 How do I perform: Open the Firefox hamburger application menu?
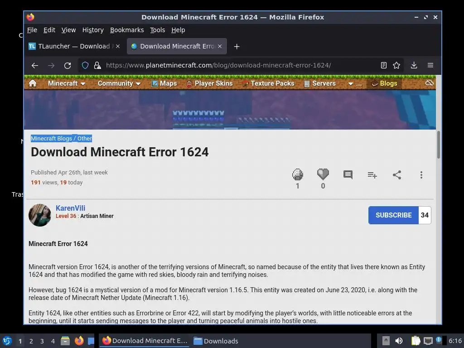tap(430, 65)
